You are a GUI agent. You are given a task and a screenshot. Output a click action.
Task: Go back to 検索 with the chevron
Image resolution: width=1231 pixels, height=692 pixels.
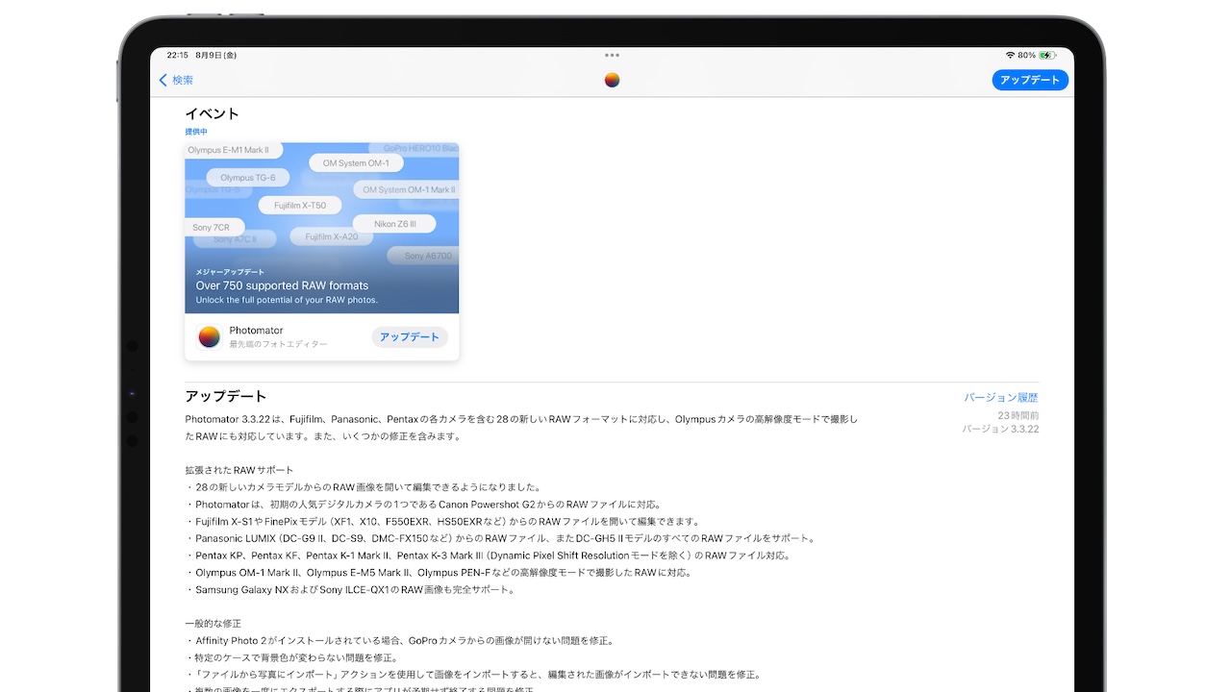[x=176, y=80]
